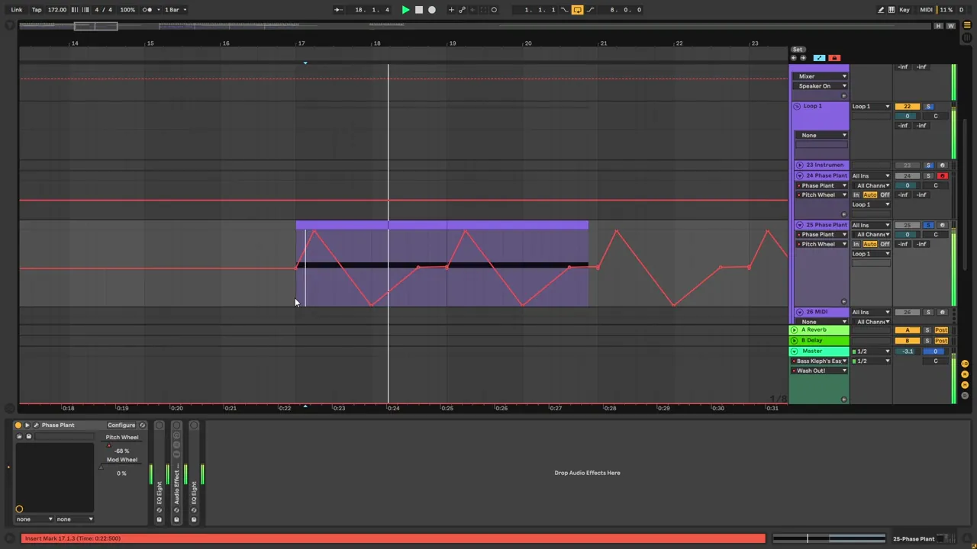977x549 pixels.
Task: Jump to previous locator arrow
Action: (794, 58)
